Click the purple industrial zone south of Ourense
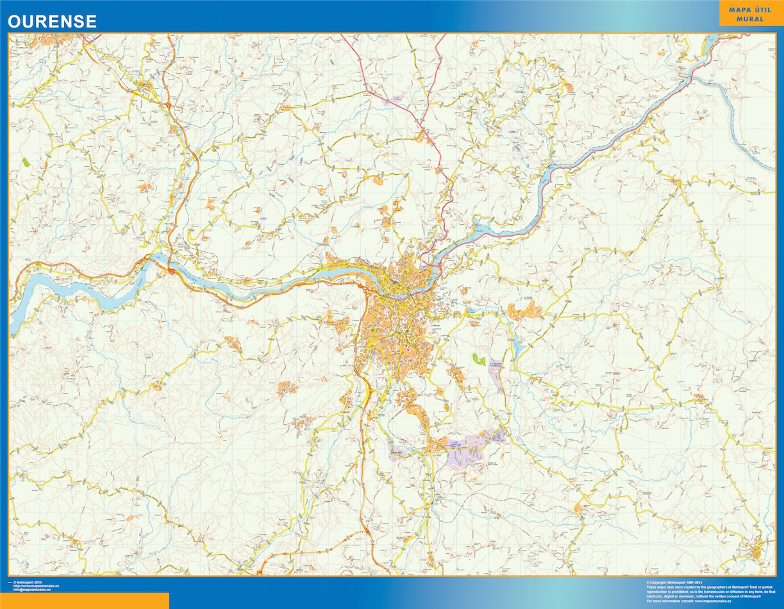This screenshot has height=609, width=784. 462,455
